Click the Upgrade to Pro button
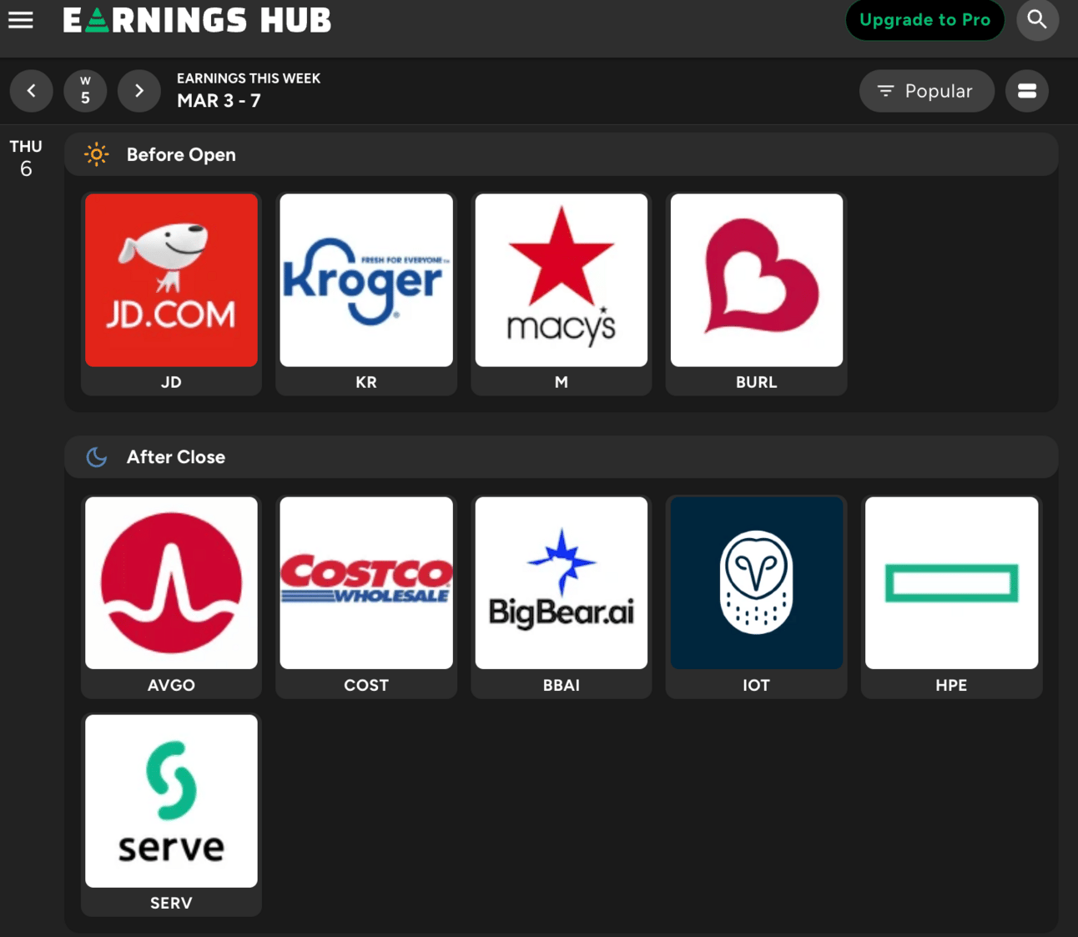Image resolution: width=1078 pixels, height=937 pixels. tap(924, 20)
